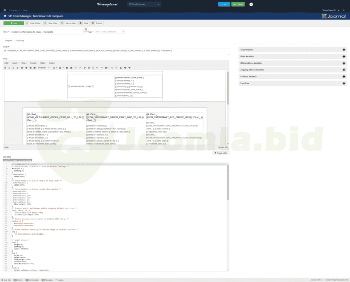Click the Subscript icon in the editor
This screenshot has width=350, height=282.
pyautogui.click(x=112, y=68)
